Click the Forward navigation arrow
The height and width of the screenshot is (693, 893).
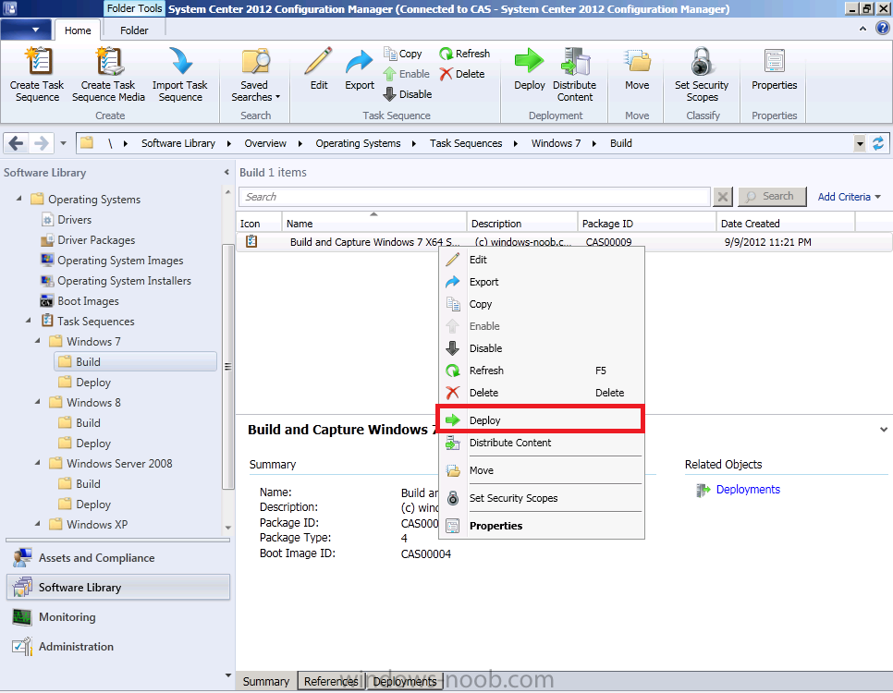(x=41, y=143)
